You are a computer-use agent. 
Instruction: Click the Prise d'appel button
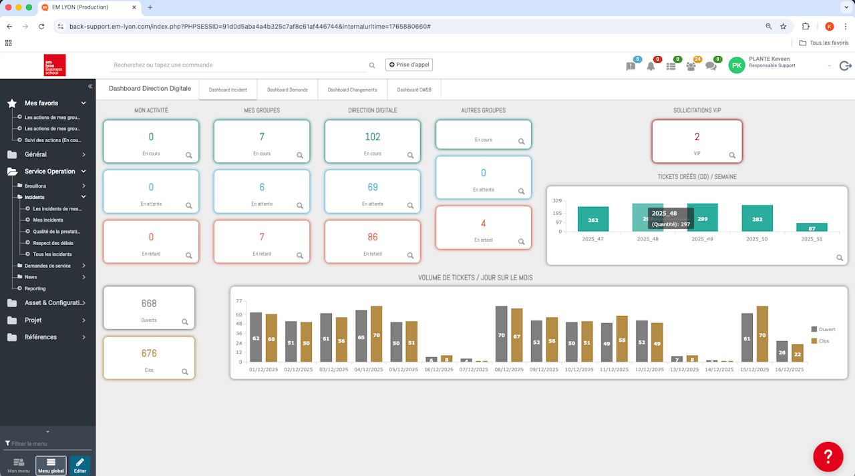tap(409, 65)
